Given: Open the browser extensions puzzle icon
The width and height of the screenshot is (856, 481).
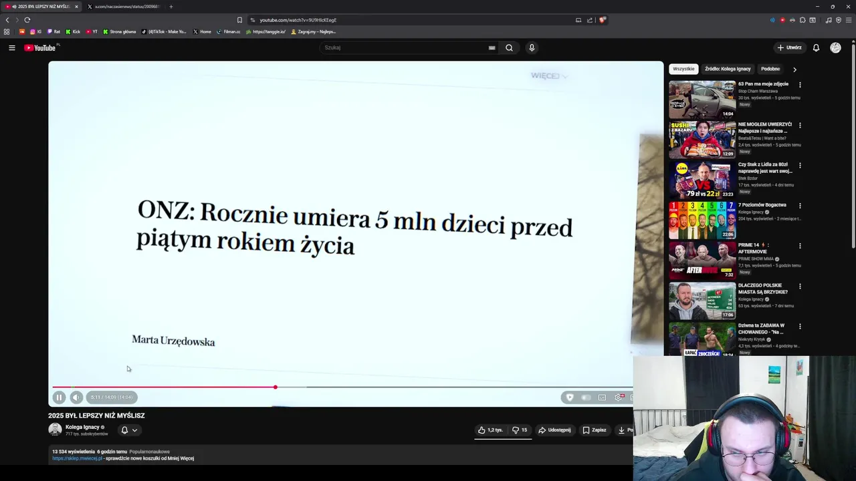Looking at the screenshot, I should tap(802, 20).
